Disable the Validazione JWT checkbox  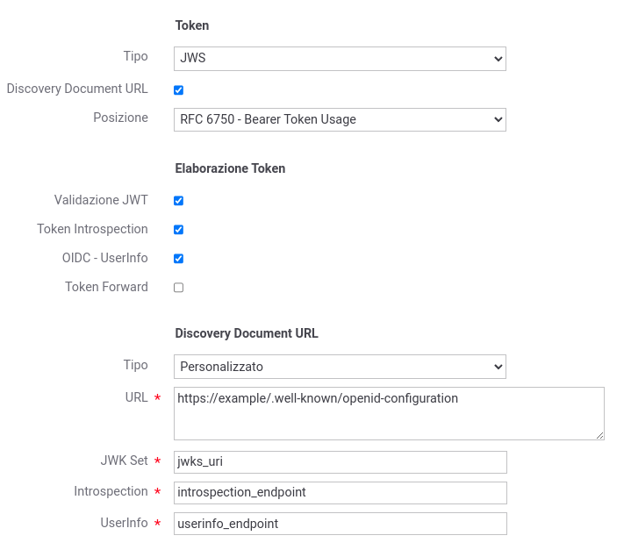pos(179,201)
